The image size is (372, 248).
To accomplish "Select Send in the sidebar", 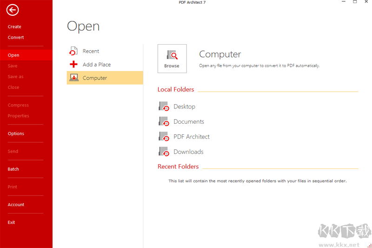I will (13, 151).
